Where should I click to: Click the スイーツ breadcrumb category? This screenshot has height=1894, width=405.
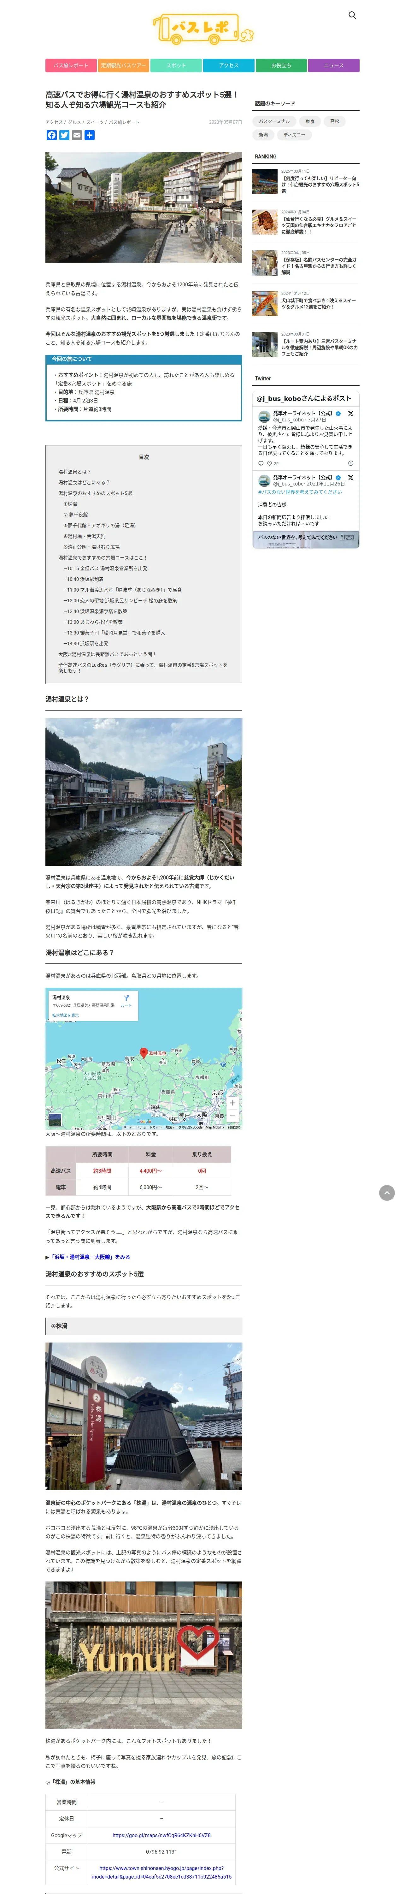point(95,122)
